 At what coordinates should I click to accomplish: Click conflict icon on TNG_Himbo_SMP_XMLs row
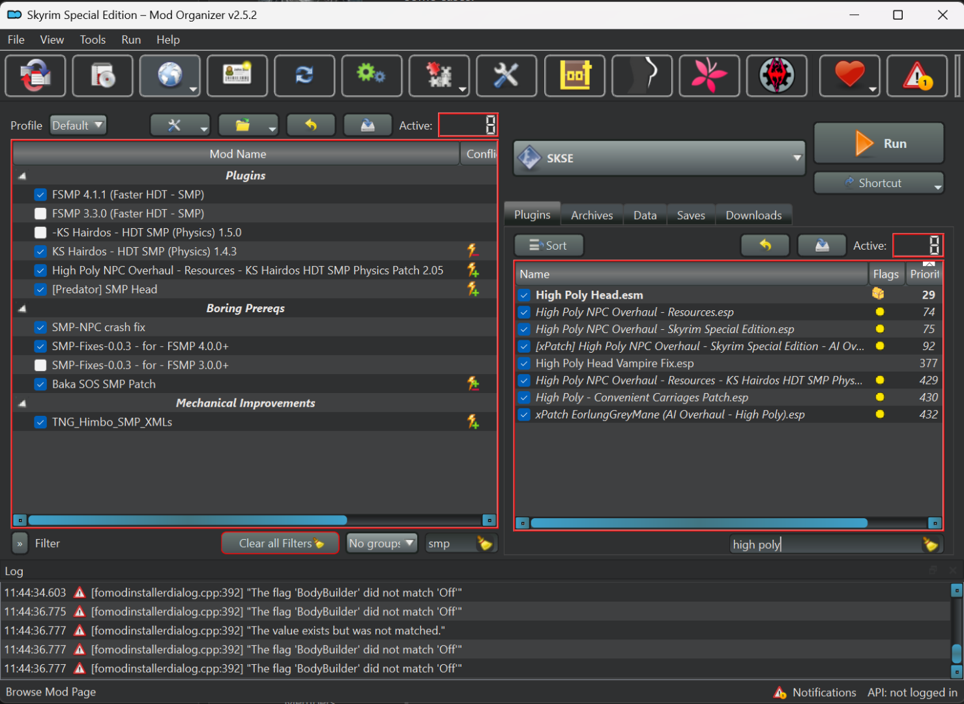pyautogui.click(x=473, y=422)
